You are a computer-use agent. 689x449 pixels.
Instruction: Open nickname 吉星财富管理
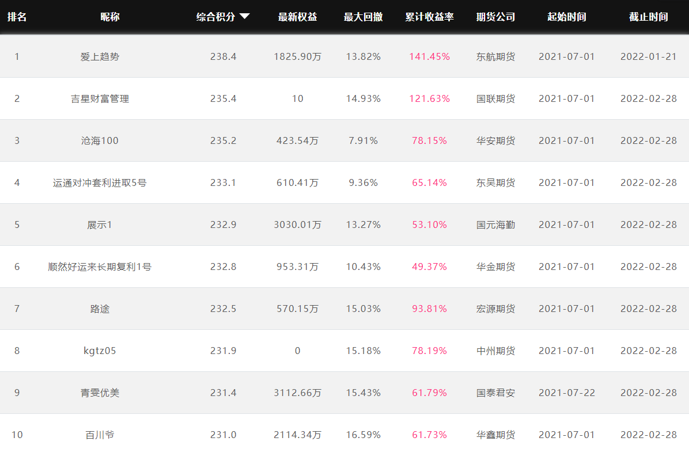[x=100, y=99]
